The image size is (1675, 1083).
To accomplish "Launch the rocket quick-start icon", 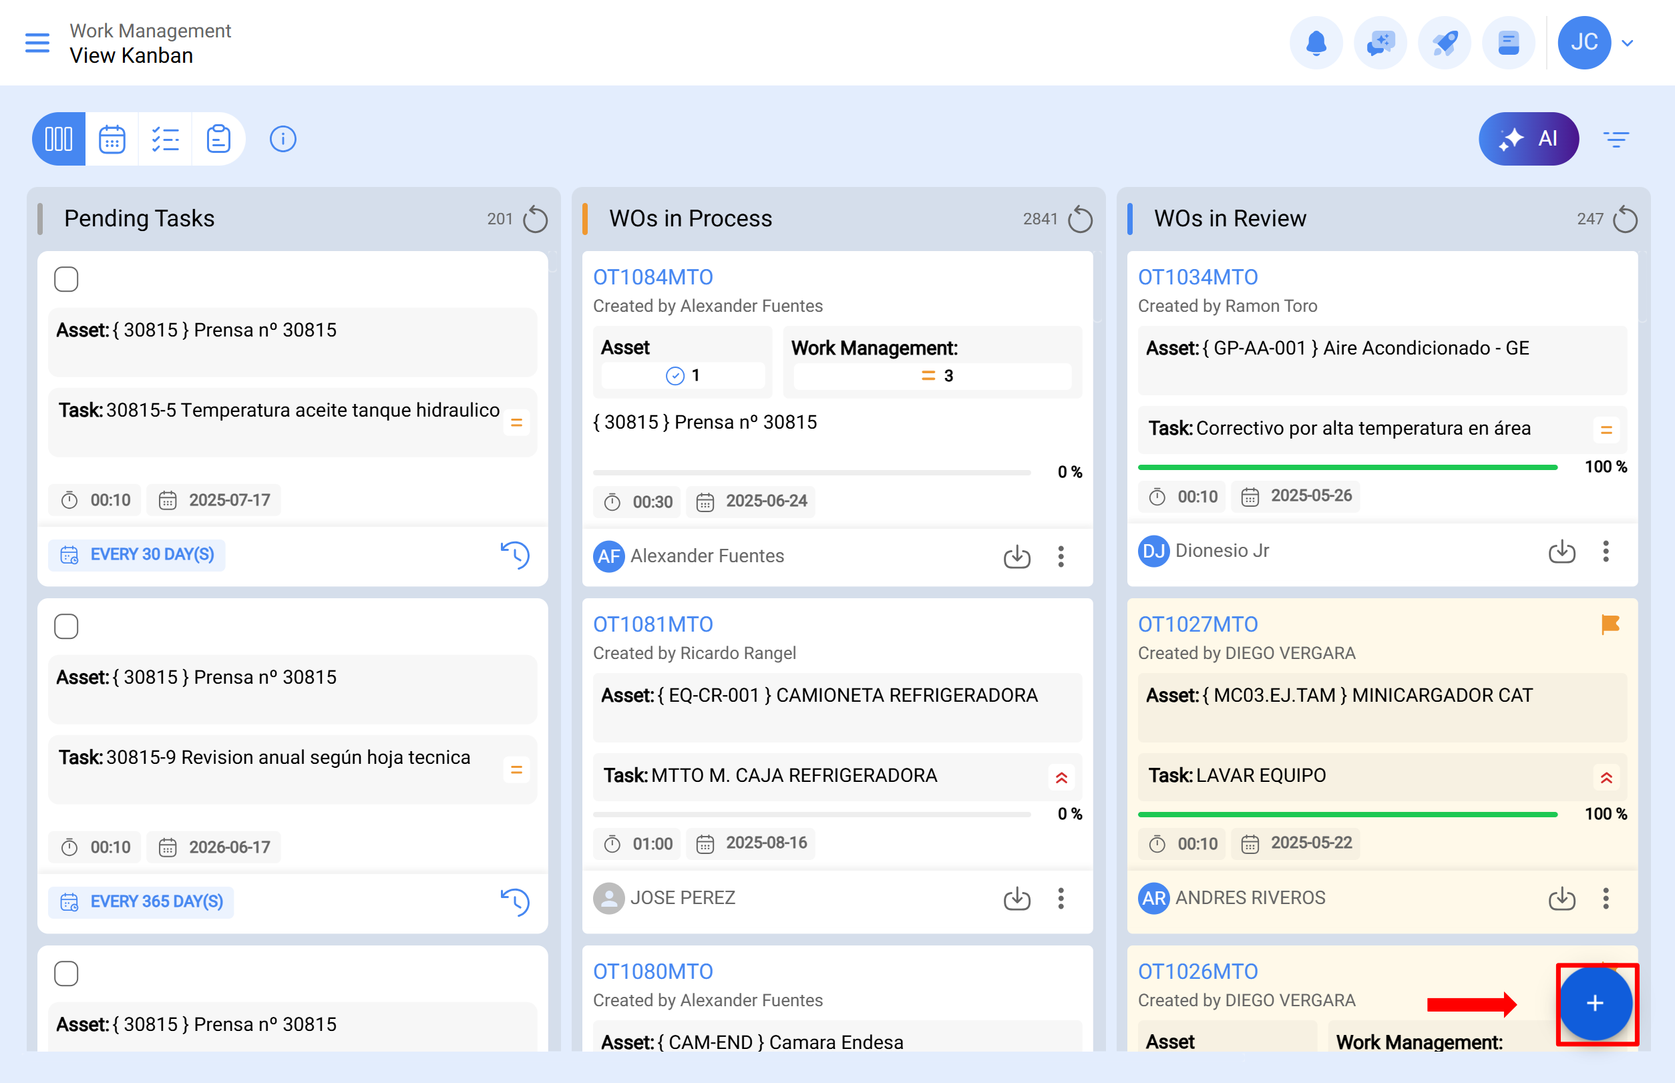I will pos(1445,42).
